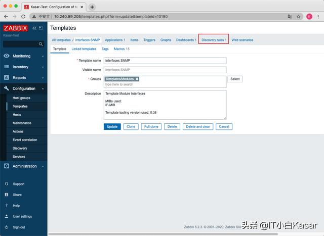This screenshot has height=236, width=324.
Task: Click the not-secure warning icon
Action: tap(34, 17)
